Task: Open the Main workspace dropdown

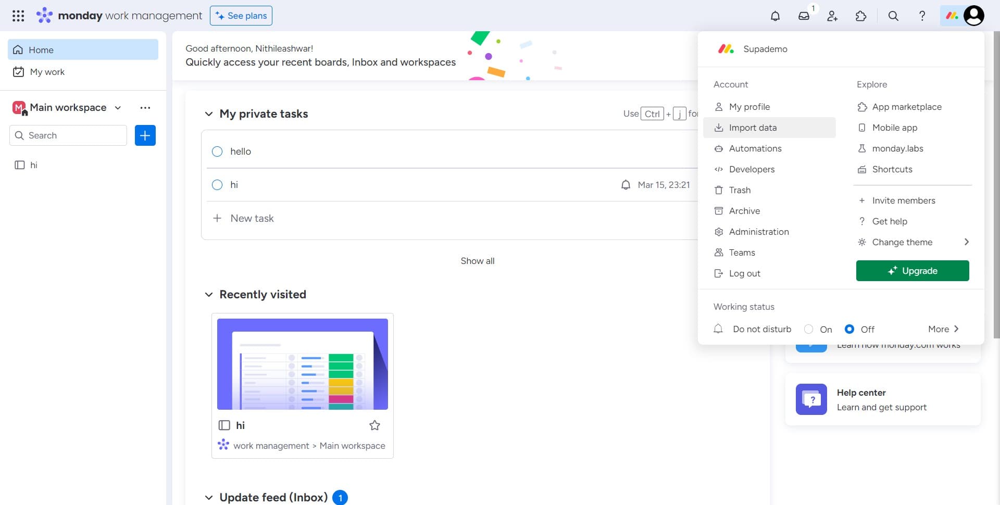Action: (x=117, y=108)
